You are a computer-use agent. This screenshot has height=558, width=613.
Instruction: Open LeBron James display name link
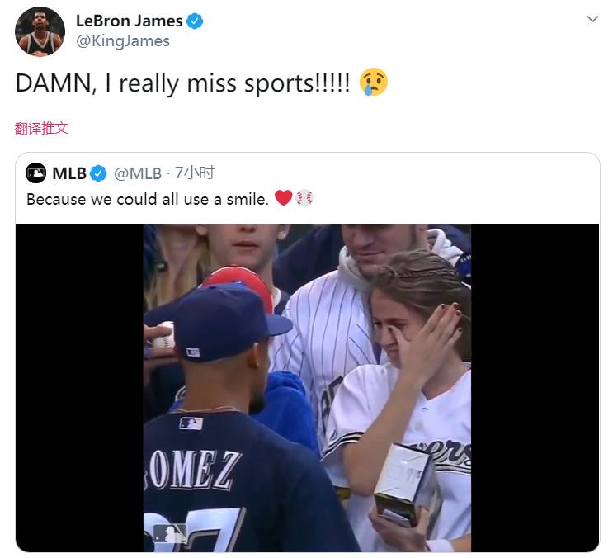coord(129,21)
